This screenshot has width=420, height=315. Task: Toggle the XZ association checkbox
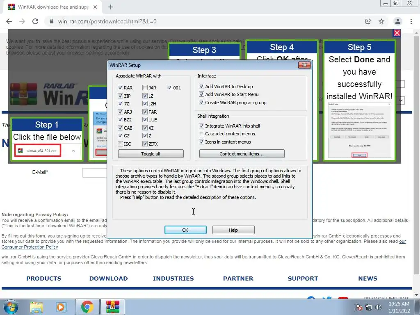[x=145, y=128]
